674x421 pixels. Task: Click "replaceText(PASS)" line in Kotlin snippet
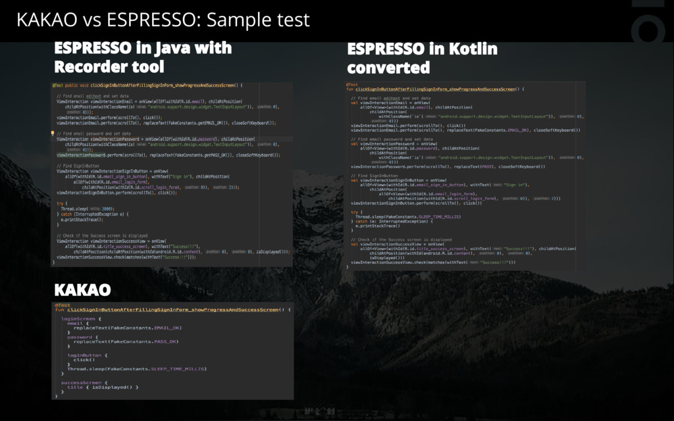(x=448, y=166)
